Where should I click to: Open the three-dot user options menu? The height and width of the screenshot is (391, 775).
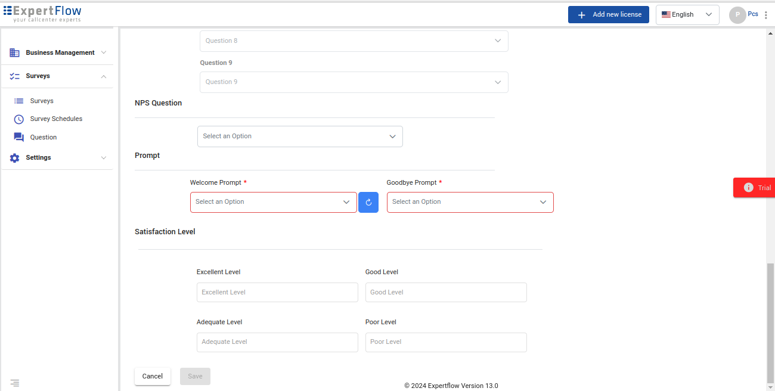pos(765,15)
